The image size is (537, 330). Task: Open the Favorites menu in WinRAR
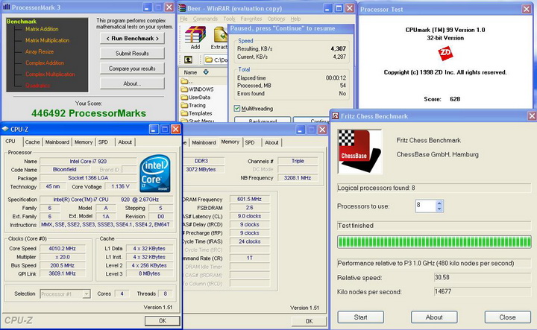251,19
